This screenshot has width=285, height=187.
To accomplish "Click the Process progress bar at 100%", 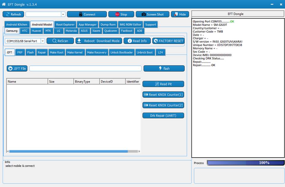I will point(246,163).
